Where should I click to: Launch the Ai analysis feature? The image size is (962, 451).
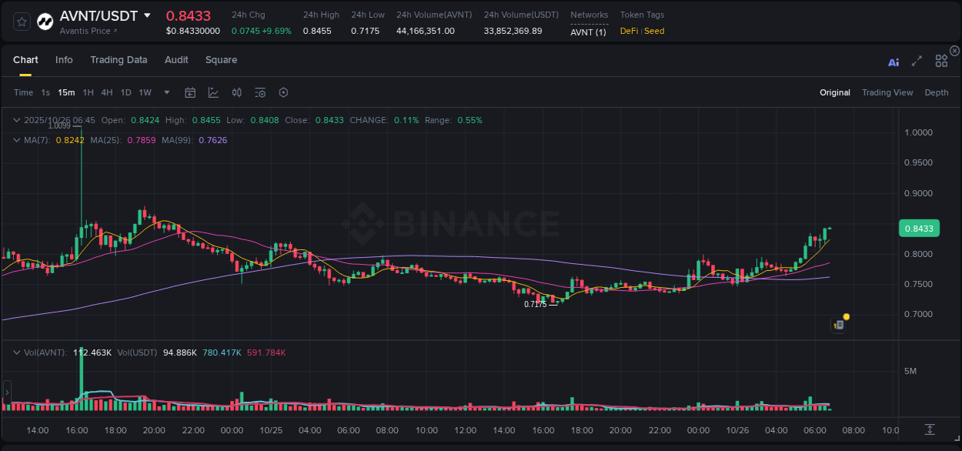tap(894, 60)
